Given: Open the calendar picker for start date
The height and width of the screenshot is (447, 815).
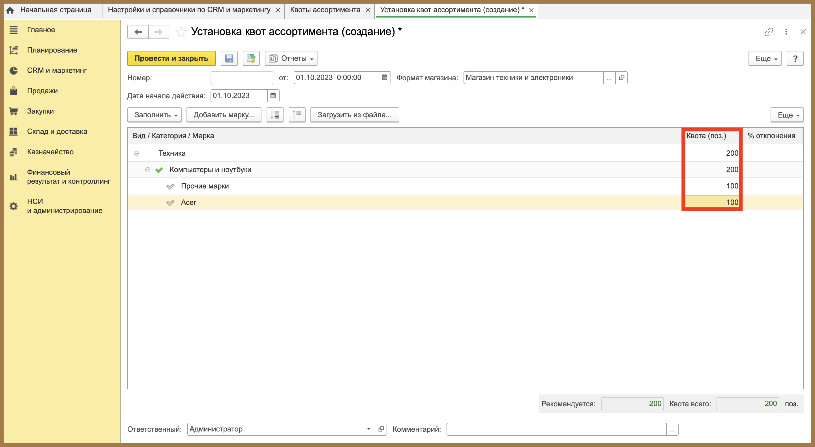Looking at the screenshot, I should [273, 96].
